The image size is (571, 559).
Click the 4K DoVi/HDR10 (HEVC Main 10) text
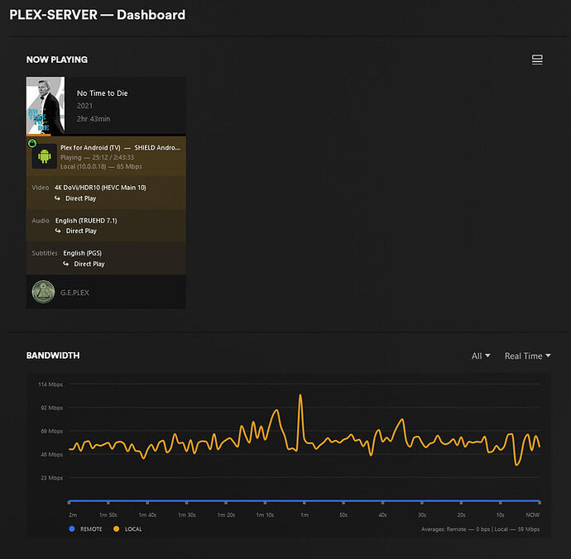(100, 188)
